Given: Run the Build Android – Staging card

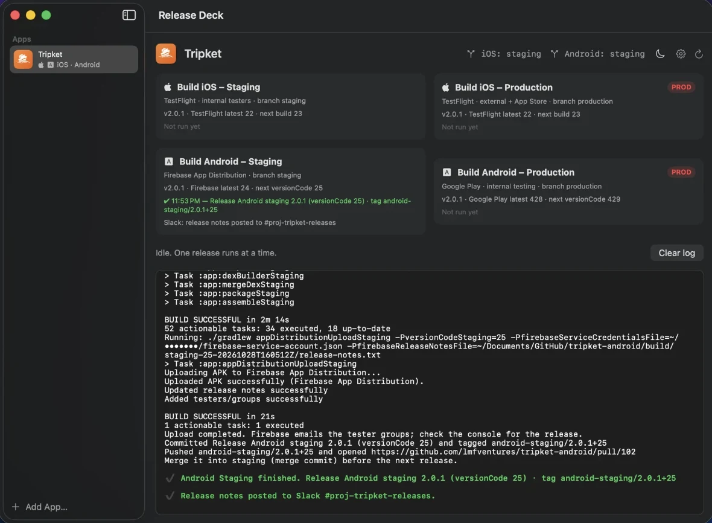Looking at the screenshot, I should [291, 191].
